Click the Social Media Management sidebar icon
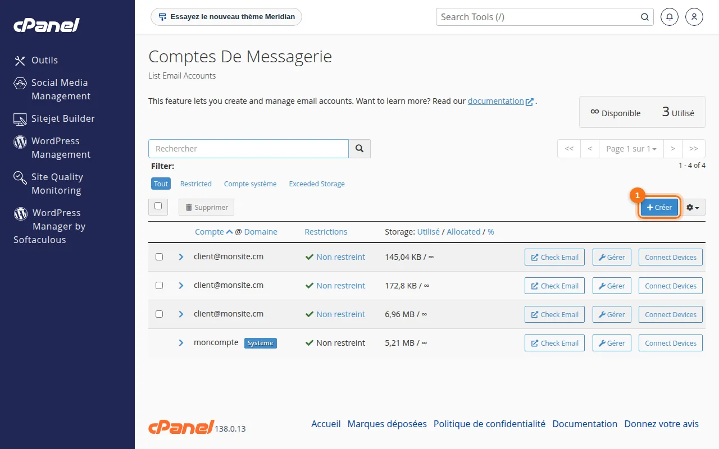The image size is (719, 449). coord(20,83)
